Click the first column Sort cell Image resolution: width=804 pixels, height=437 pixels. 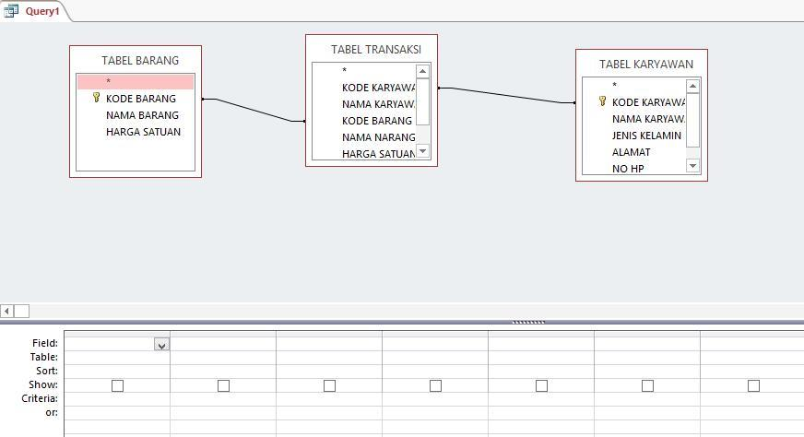tap(117, 372)
